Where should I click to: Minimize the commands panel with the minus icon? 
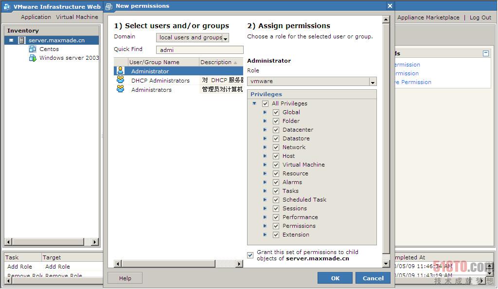(486, 53)
